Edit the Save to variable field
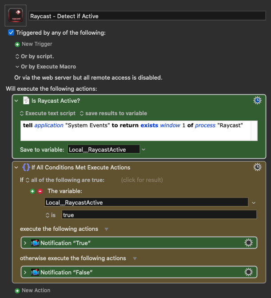Viewport: 271px width, 298px height. (104, 149)
